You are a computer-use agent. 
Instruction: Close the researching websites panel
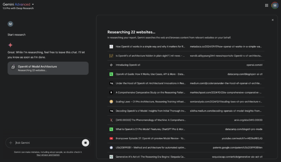pos(272,20)
